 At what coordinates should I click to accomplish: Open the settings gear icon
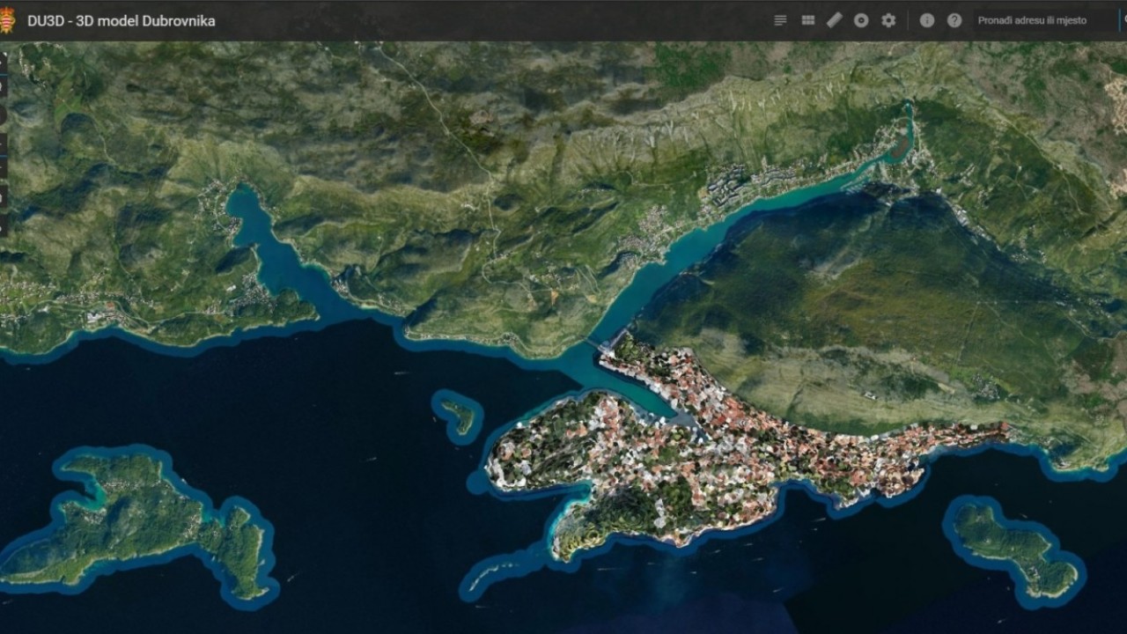click(x=888, y=20)
